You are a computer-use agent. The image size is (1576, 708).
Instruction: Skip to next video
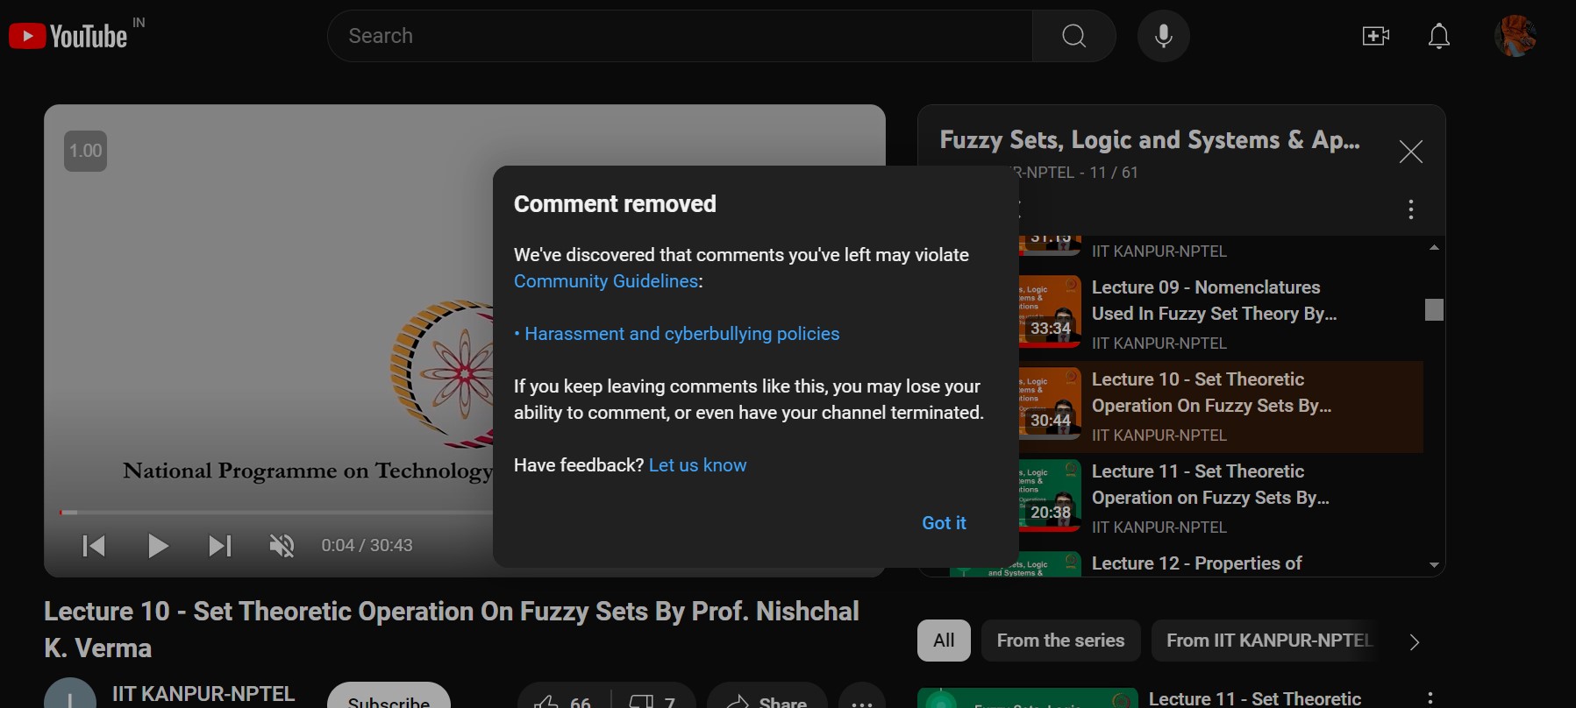click(x=219, y=546)
